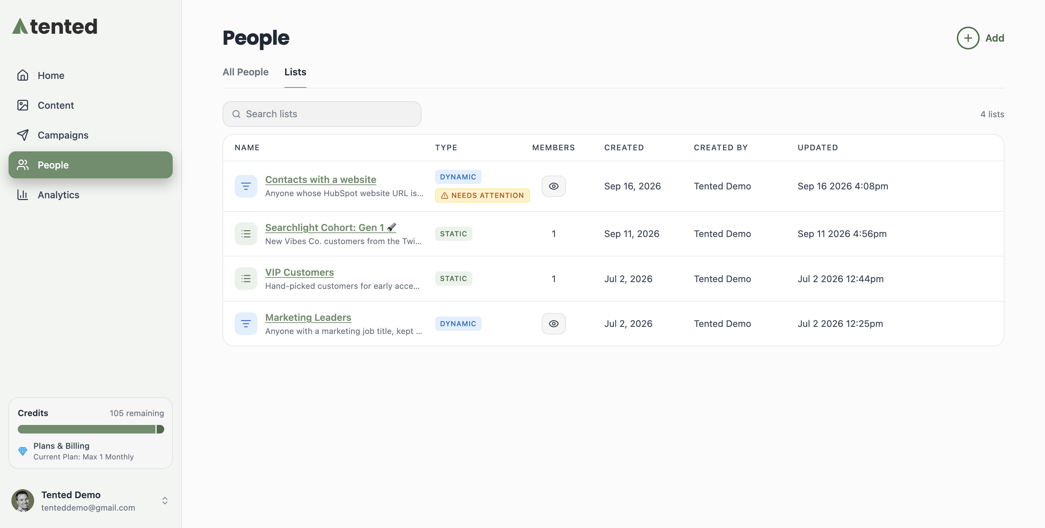Click the Name column header
Screen dimensions: 1045x528
click(247, 147)
